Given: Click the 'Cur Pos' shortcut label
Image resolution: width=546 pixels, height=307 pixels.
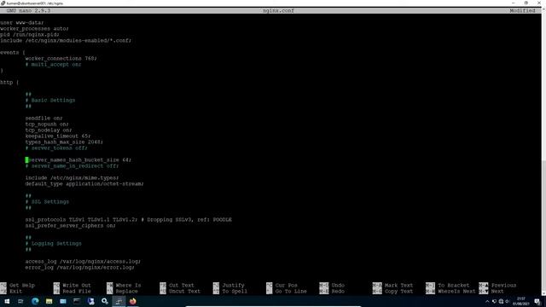Looking at the screenshot, I should pyautogui.click(x=287, y=285).
